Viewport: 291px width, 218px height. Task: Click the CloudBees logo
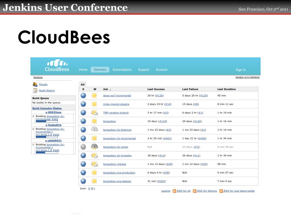pyautogui.click(x=57, y=66)
